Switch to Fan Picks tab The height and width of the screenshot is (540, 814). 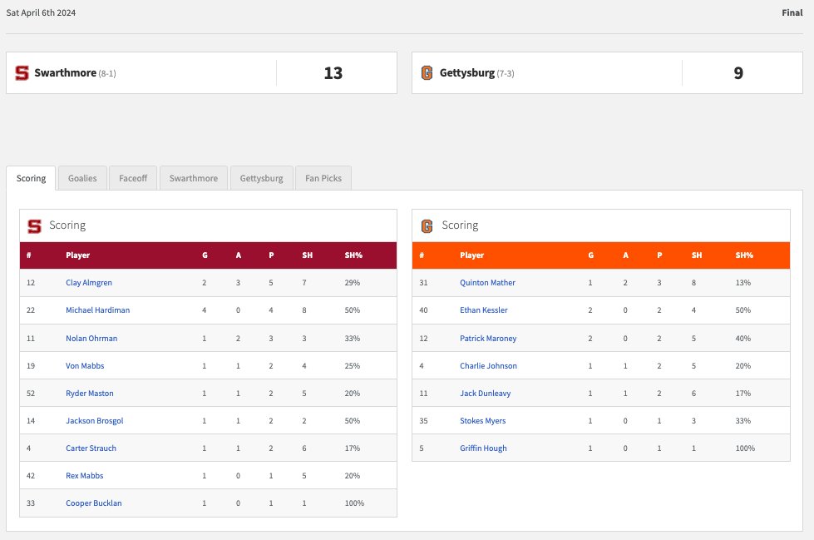tap(323, 178)
